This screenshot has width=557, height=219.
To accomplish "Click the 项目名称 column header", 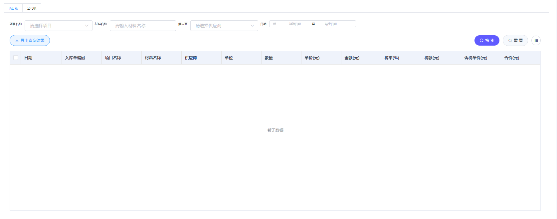I will pos(122,58).
